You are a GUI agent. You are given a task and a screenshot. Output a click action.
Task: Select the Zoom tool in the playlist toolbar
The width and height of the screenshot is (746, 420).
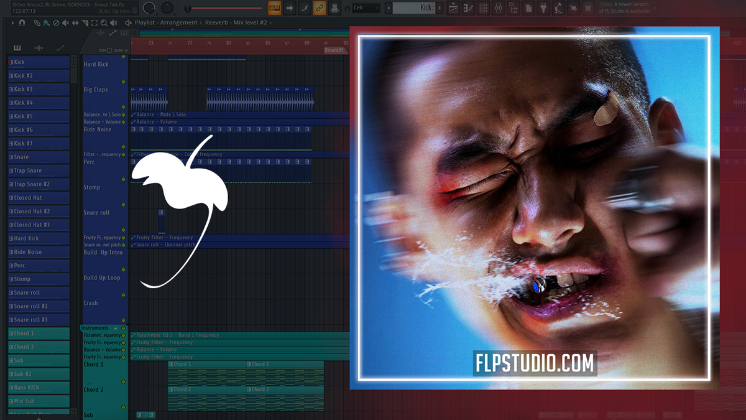pos(104,23)
